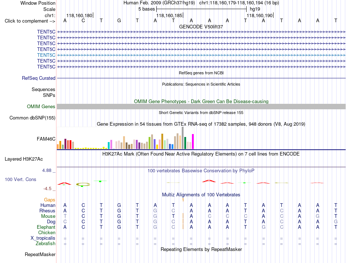
Task: Click the PhyloP maximum value 4.88
Action: click(x=47, y=170)
